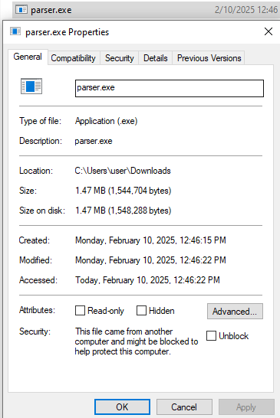This screenshot has width=280, height=418.
Task: Go to the Details tab
Action: tap(156, 58)
